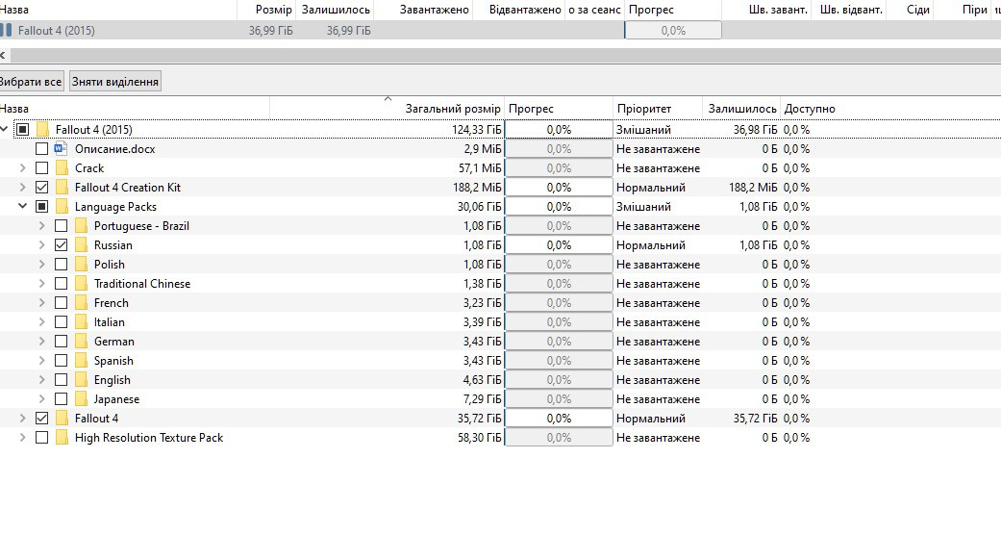
Task: Click the High Resolution Texture Pack folder icon
Action: coord(62,438)
